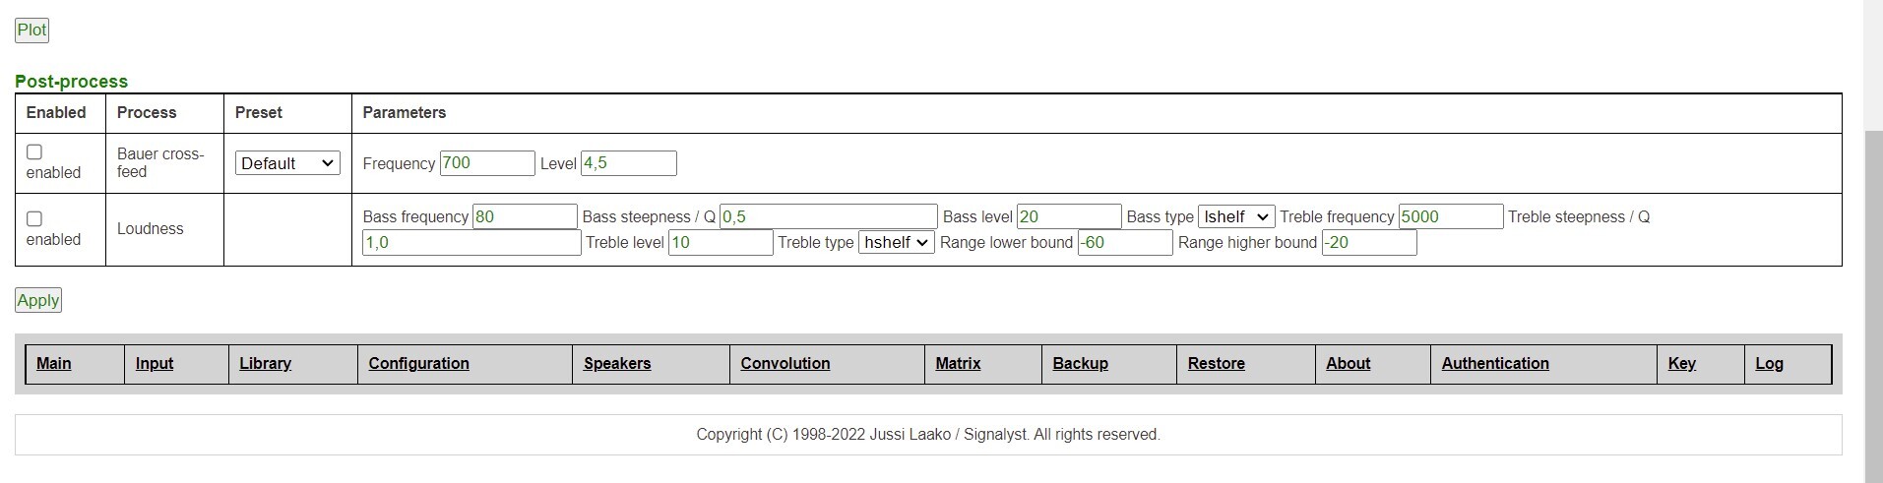Click the Treble frequency input field

tap(1450, 216)
